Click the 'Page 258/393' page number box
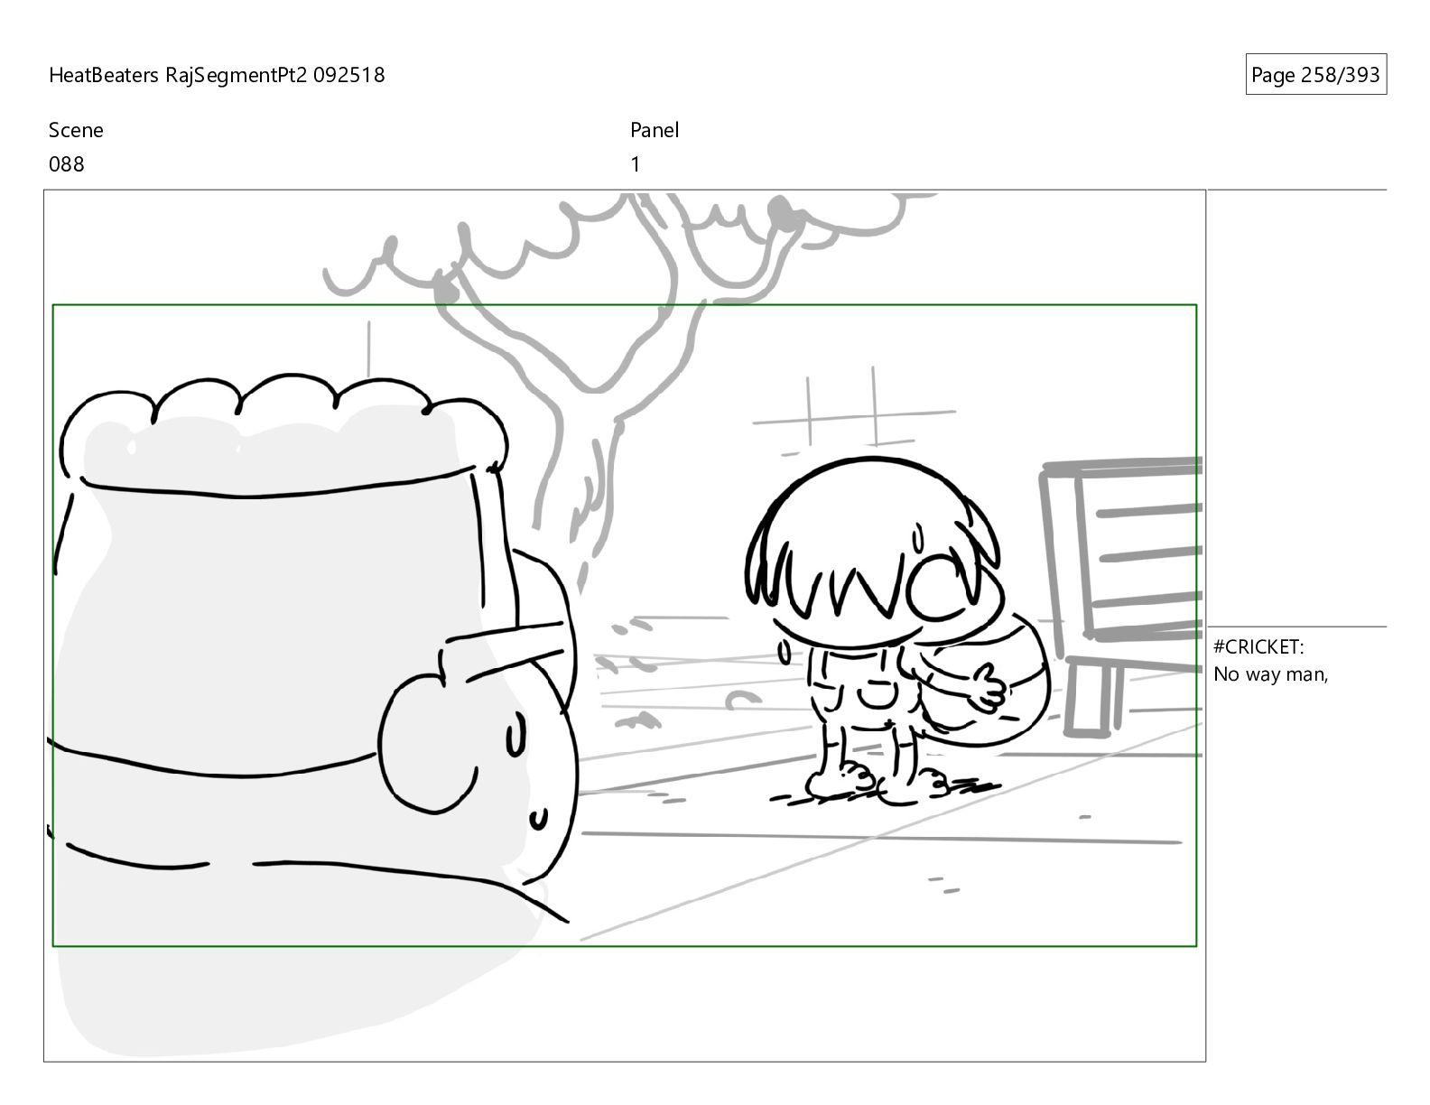The image size is (1430, 1105). (1315, 75)
